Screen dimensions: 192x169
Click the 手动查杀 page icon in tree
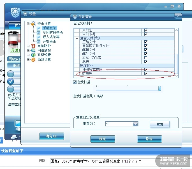[38, 28]
